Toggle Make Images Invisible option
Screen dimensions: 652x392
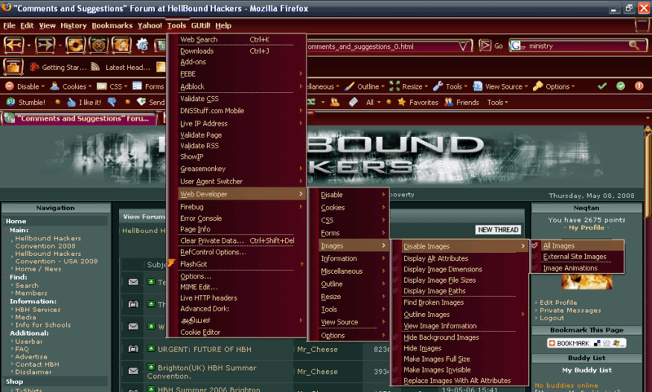(x=460, y=369)
